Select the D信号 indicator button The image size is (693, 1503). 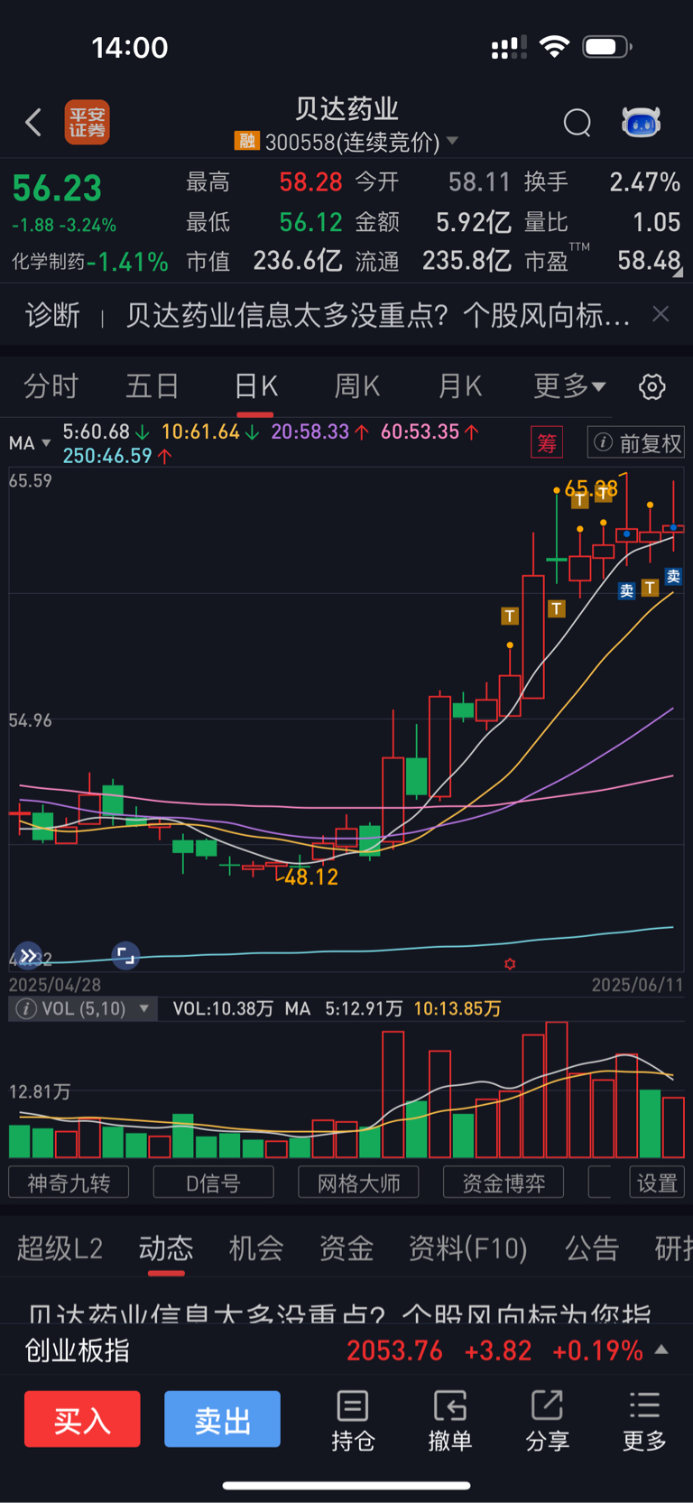(x=213, y=1183)
